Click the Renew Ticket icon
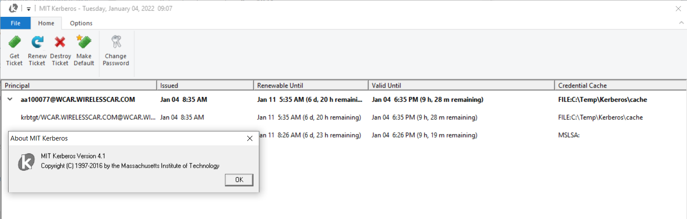687x219 pixels. [37, 42]
